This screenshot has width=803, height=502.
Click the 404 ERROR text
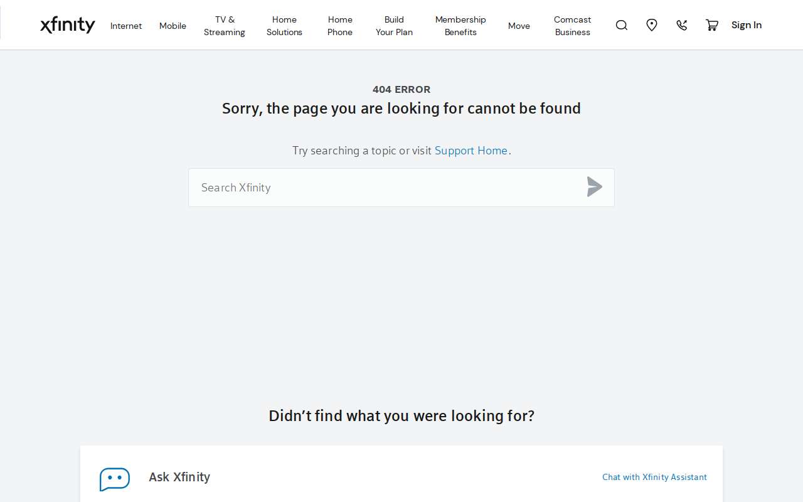tap(401, 89)
